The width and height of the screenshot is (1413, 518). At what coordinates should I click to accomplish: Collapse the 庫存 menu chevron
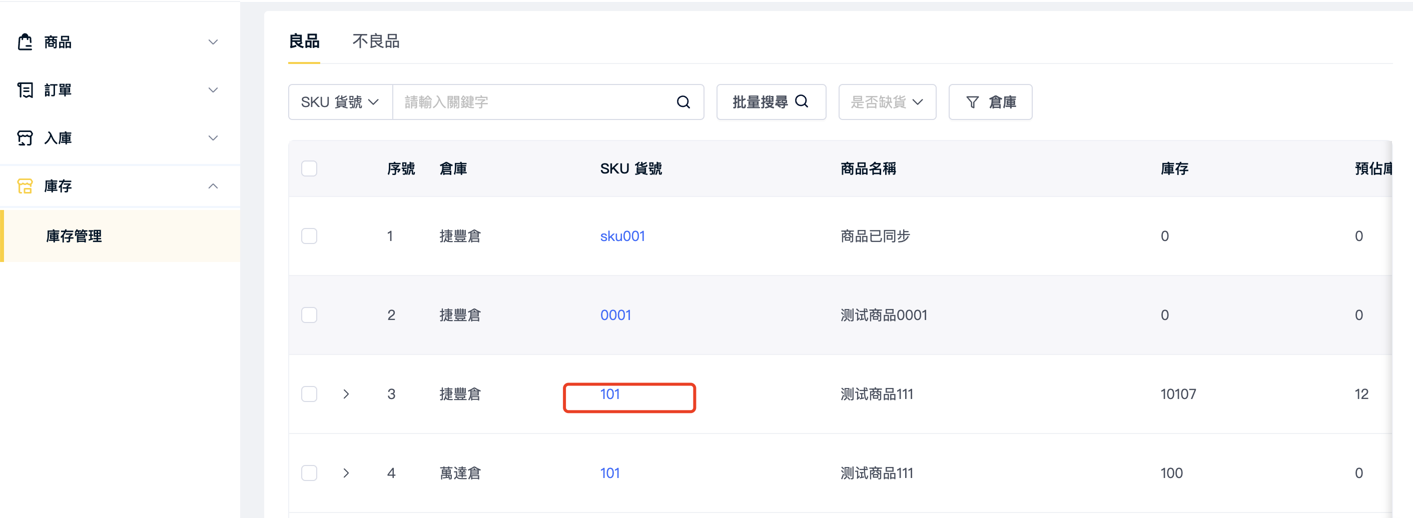[x=213, y=186]
